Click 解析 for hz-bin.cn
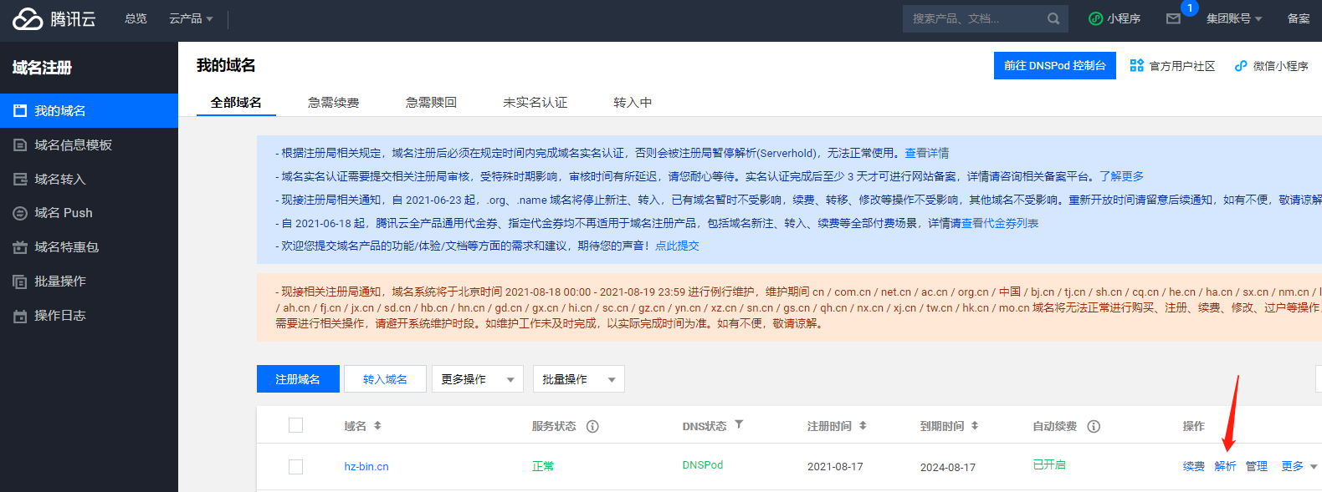Screen dimensions: 1322x492 [1225, 466]
